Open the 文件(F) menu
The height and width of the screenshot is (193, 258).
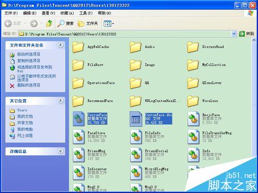tap(11, 13)
